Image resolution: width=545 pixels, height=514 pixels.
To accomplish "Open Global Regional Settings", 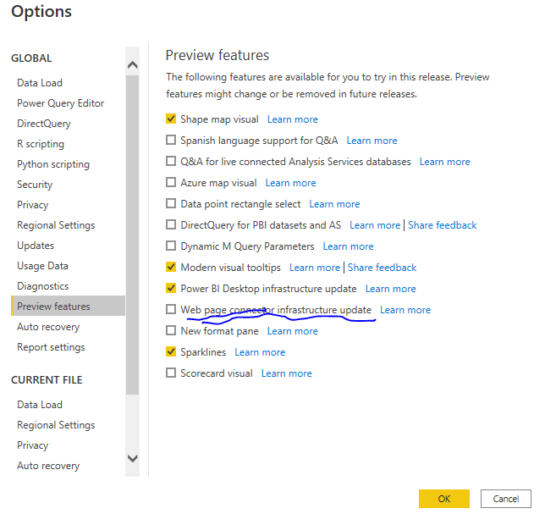I will tap(56, 225).
